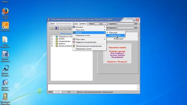The image size is (187, 105).
Task: Click the log area scroll down arrow
Action: (138, 89)
